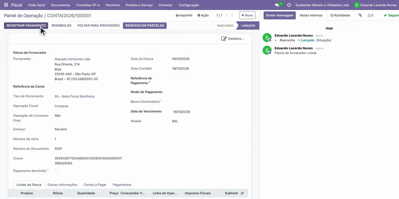Go to previous record arrow
The width and height of the screenshot is (399, 199).
coord(227,15)
